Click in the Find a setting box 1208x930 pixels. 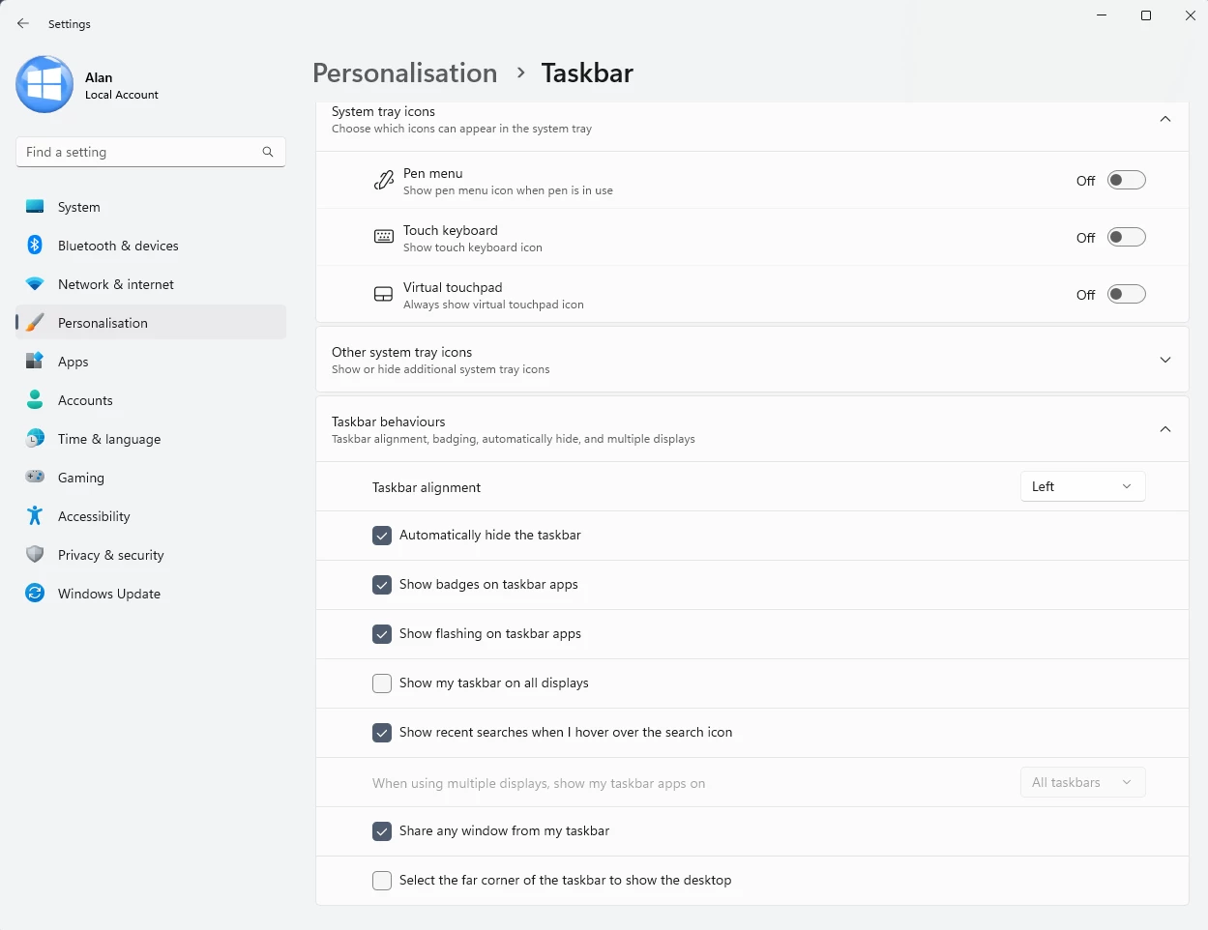click(151, 152)
